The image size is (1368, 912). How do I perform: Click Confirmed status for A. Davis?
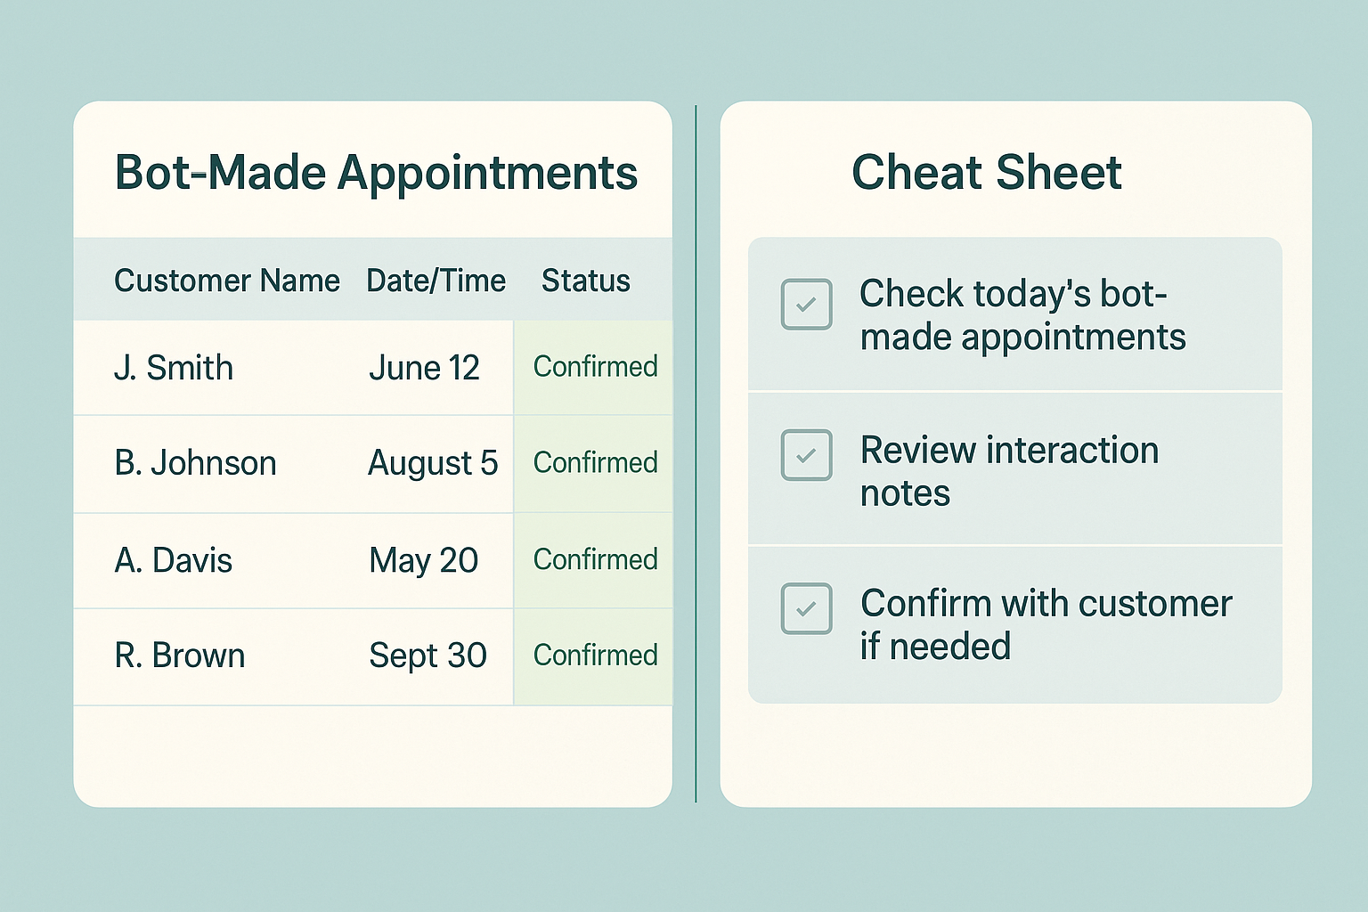[x=595, y=559]
